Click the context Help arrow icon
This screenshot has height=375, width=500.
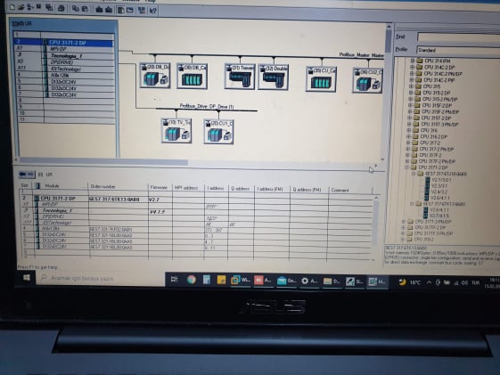pyautogui.click(x=153, y=11)
